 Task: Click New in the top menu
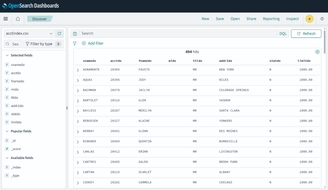205,19
